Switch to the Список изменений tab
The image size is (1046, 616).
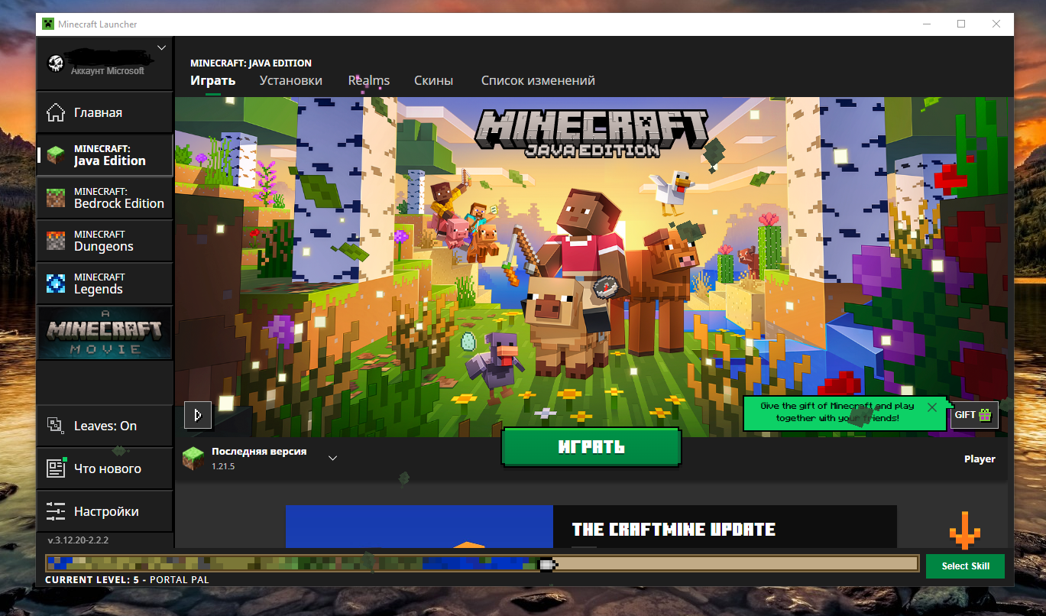coord(538,80)
